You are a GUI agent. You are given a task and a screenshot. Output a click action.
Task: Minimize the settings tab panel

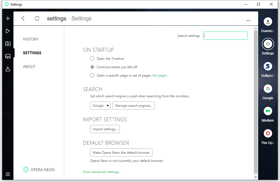(x=248, y=20)
